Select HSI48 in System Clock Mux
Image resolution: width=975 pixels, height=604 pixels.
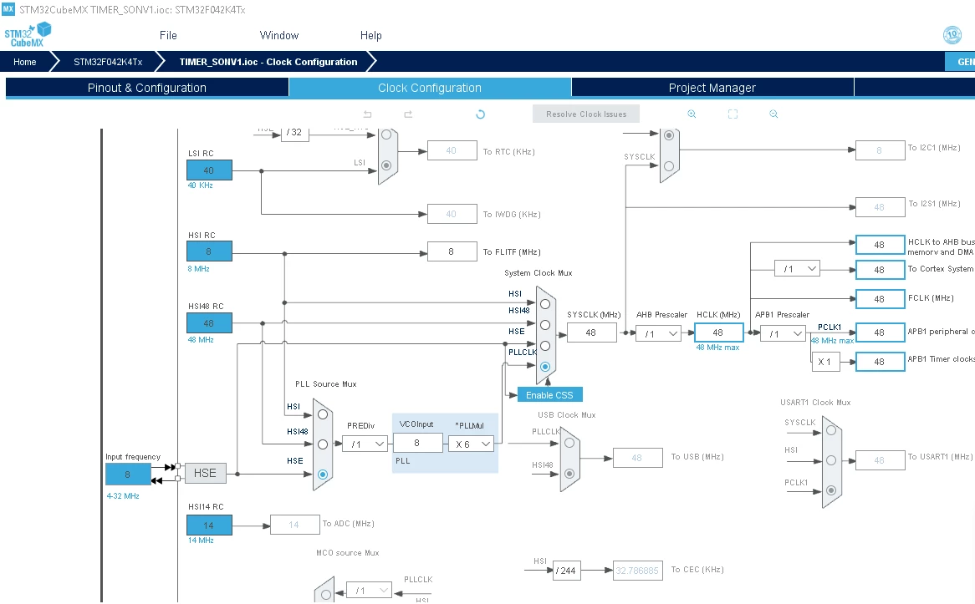tap(545, 325)
